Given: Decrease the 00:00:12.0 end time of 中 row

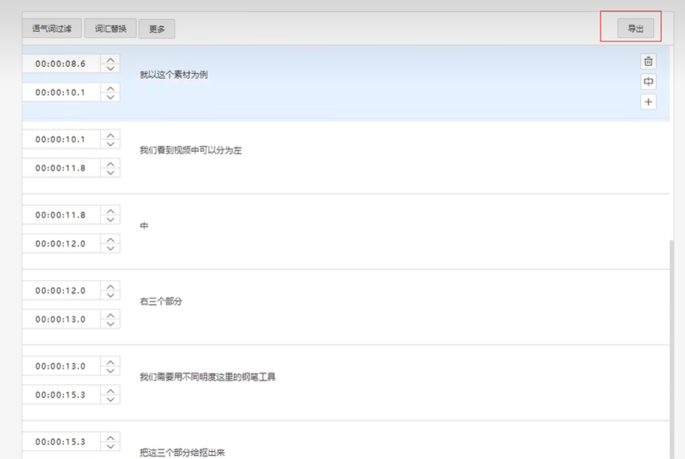Looking at the screenshot, I should click(x=111, y=248).
